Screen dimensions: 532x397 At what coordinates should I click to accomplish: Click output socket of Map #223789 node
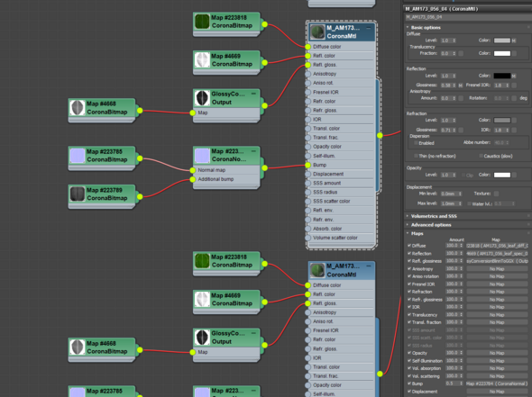point(140,197)
